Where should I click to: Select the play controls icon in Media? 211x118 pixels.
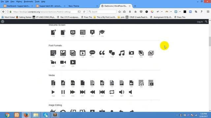pos(53,92)
